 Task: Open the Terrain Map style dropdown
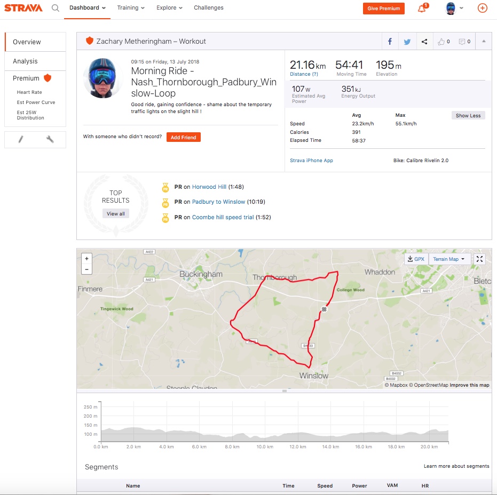click(449, 258)
